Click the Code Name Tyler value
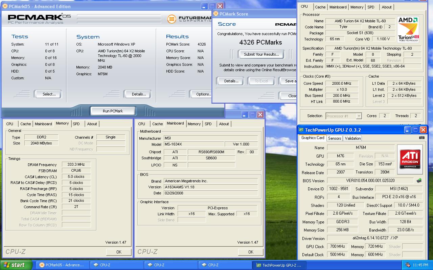 (343, 27)
